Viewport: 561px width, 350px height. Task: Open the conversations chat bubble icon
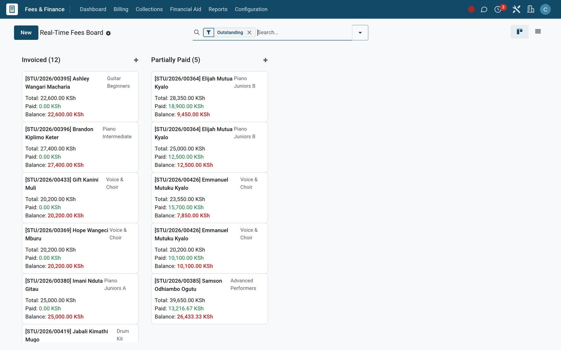coord(484,9)
